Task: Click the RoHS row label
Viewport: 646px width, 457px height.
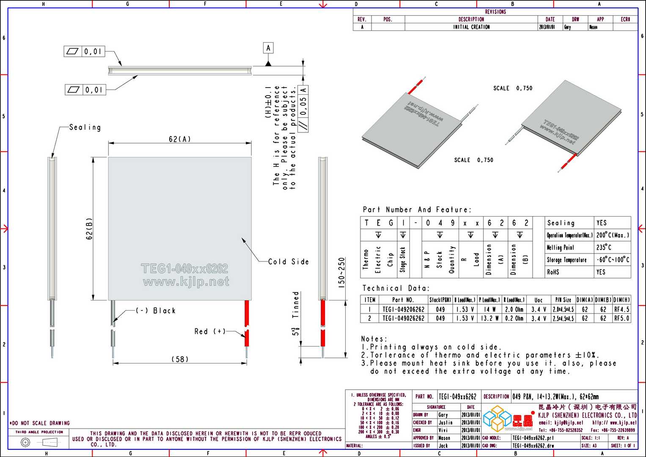Action: tap(553, 272)
